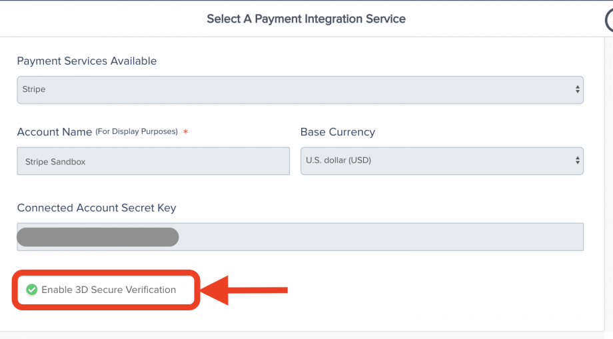Open the Payment Services Available dropdown
Viewport: 613px width, 339px height.
click(301, 90)
